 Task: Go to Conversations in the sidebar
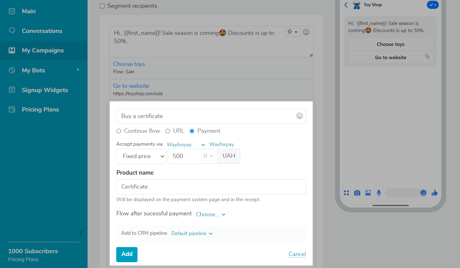(x=42, y=31)
